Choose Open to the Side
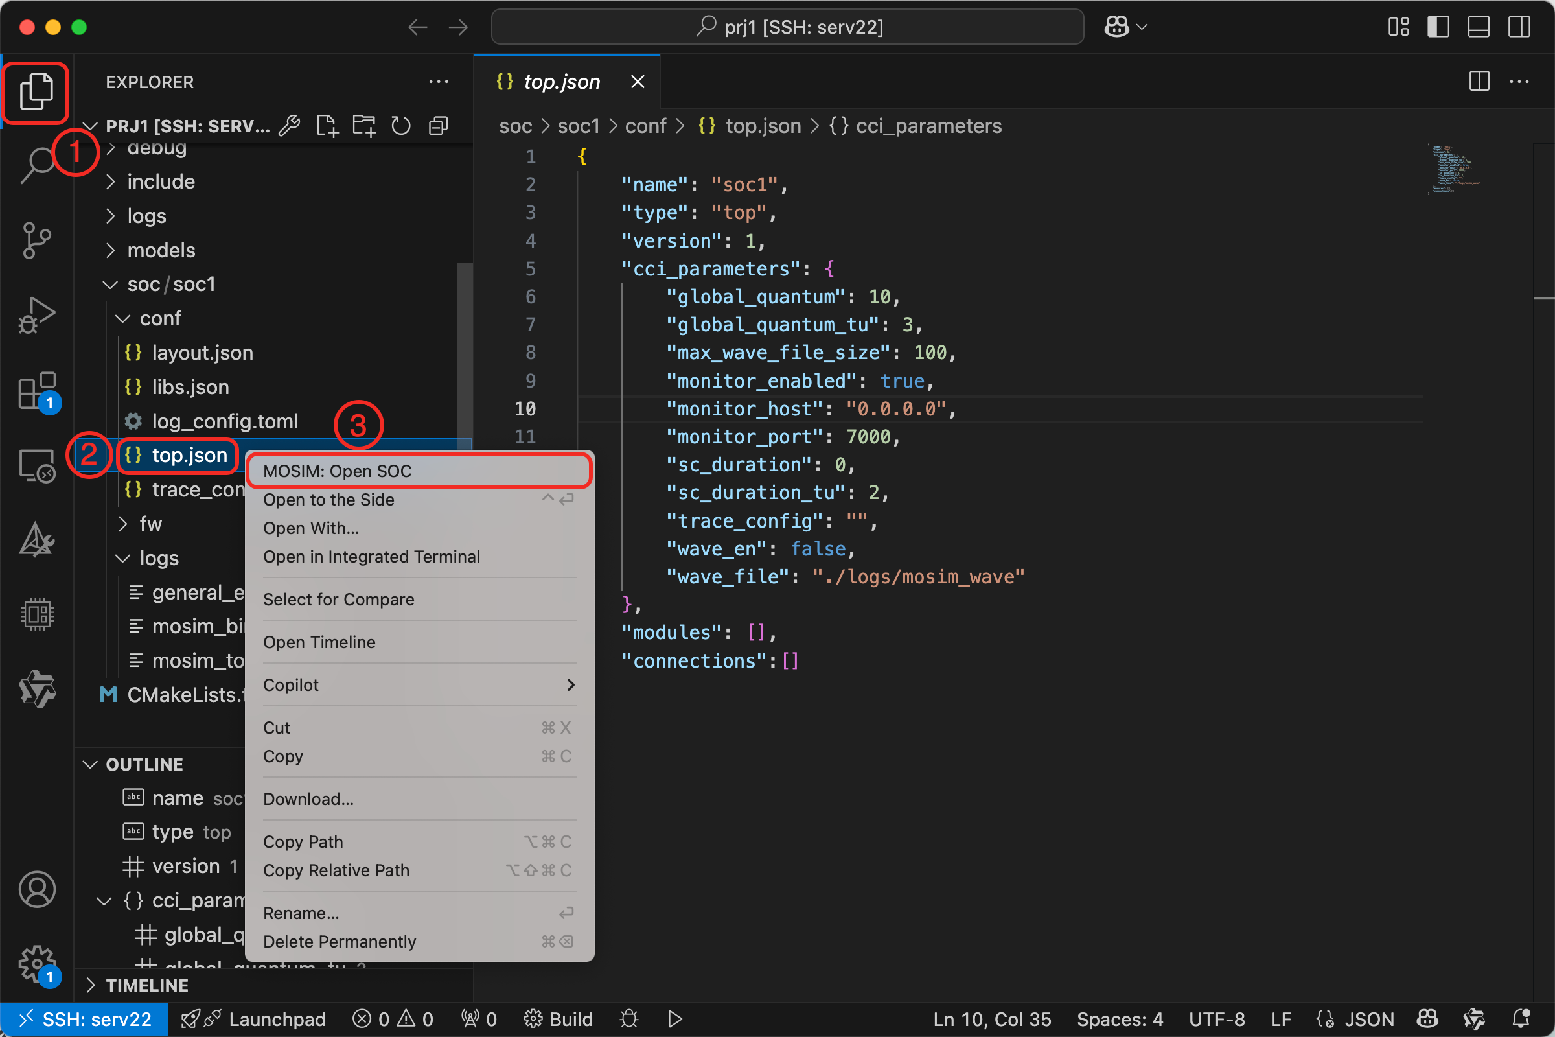 pos(419,499)
